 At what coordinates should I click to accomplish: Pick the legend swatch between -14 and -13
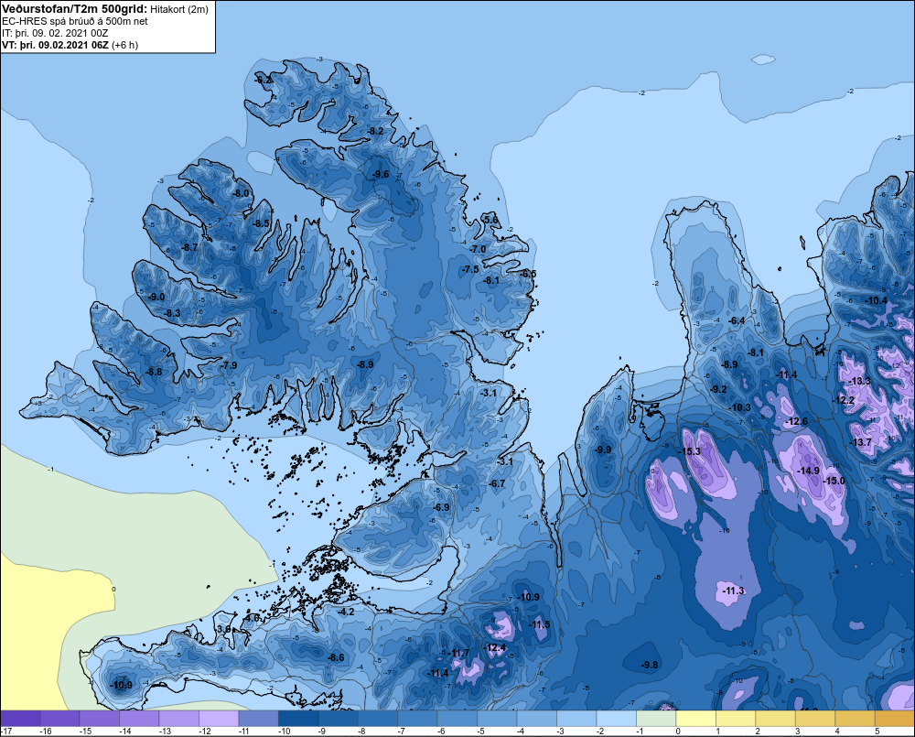pos(139,719)
